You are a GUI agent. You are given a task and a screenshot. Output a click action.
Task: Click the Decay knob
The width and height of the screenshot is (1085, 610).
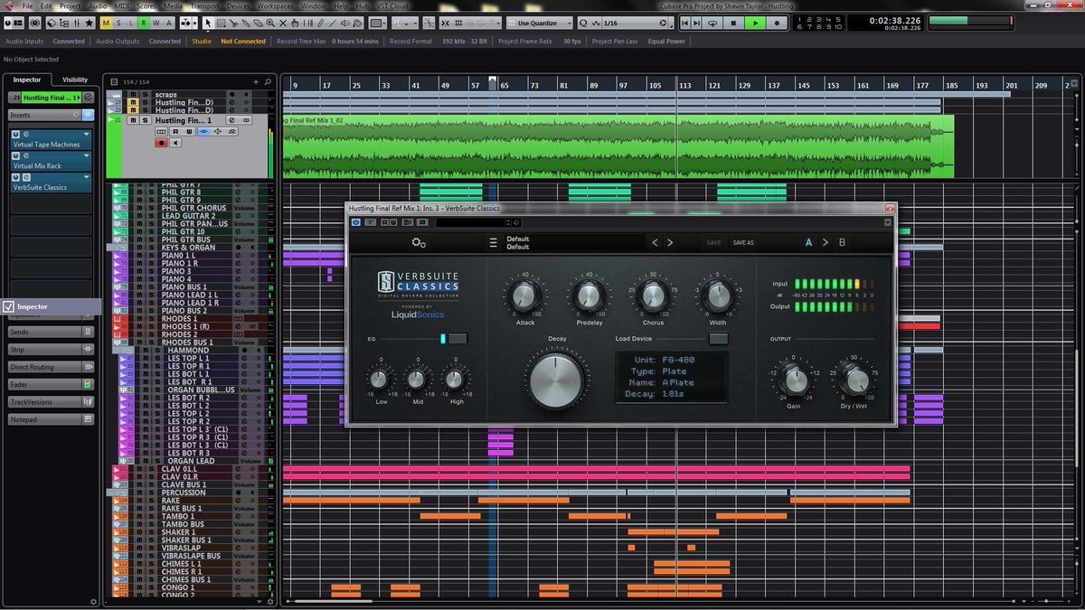[557, 380]
